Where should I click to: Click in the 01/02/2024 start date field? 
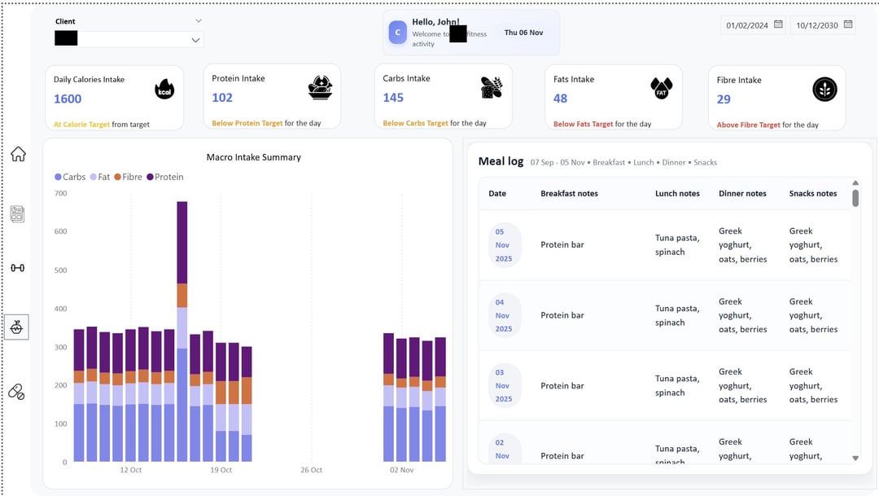click(x=747, y=25)
